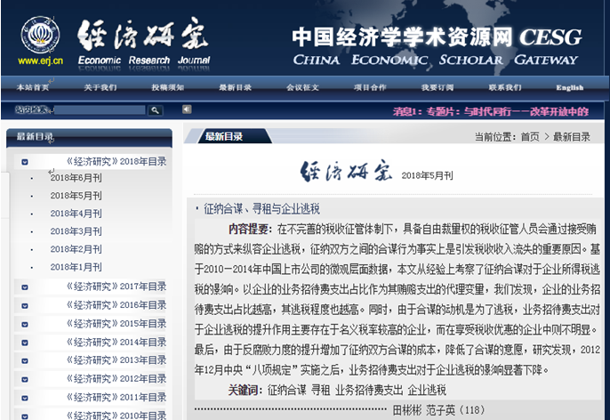Click the arrow icon beside 2011年目录
Image resolution: width=610 pixels, height=420 pixels.
click(25, 398)
